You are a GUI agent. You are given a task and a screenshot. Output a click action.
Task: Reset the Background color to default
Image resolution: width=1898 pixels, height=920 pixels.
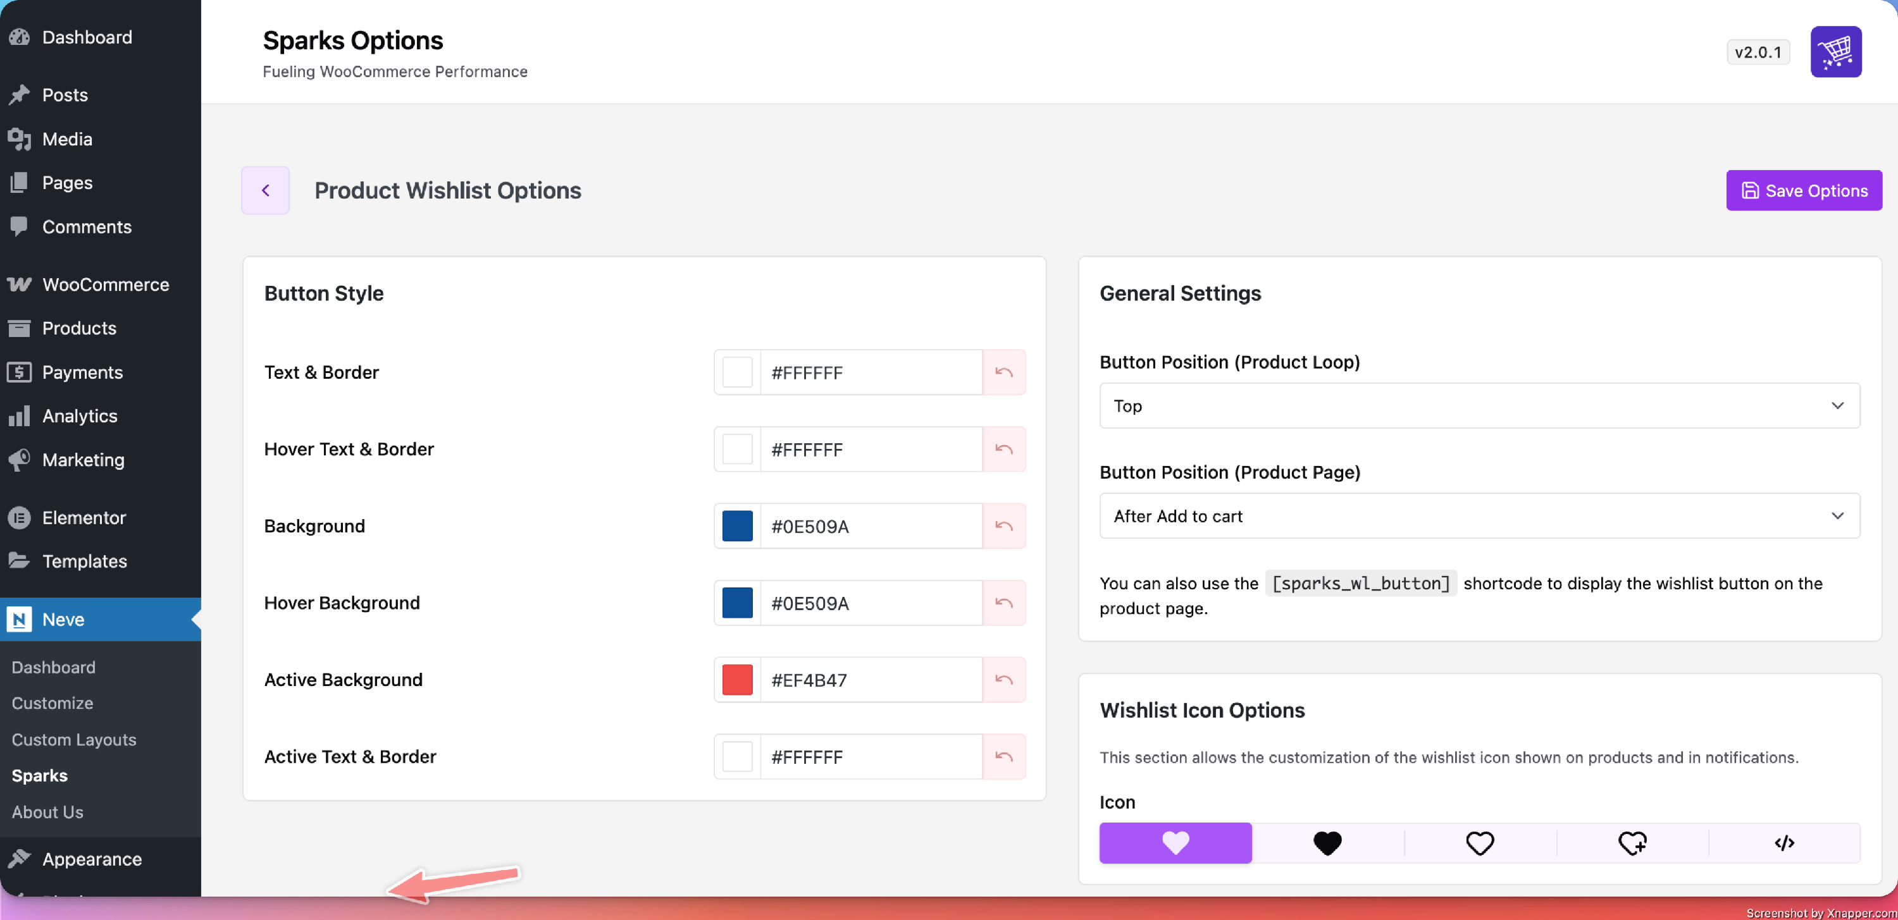pyautogui.click(x=1003, y=526)
